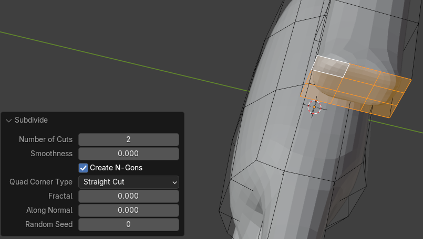Viewport: 423px width, 239px height.
Task: Open the Quad Corner Type dropdown
Action: click(128, 182)
